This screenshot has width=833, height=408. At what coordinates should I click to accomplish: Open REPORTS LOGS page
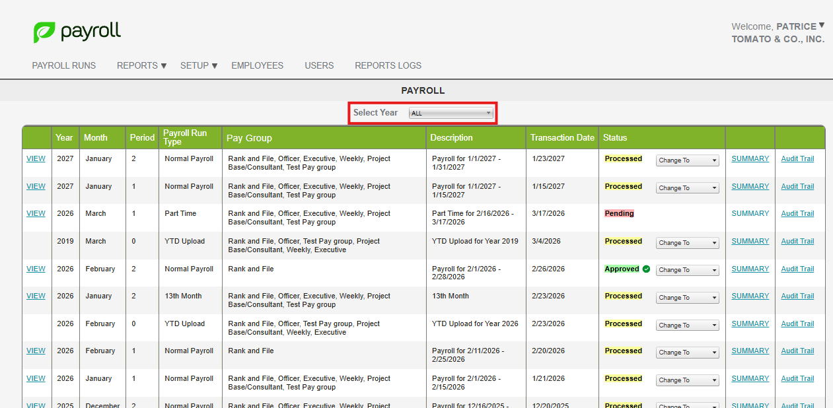388,65
